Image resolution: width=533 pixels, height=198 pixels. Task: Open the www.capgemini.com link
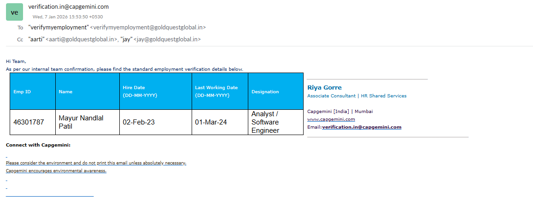(331, 119)
